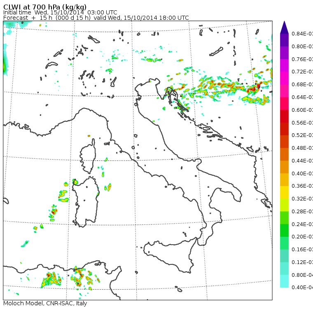Click the 'Moloch Model, CNR-ISAC, Italy' credit text
The height and width of the screenshot is (309, 313).
[x=45, y=303]
